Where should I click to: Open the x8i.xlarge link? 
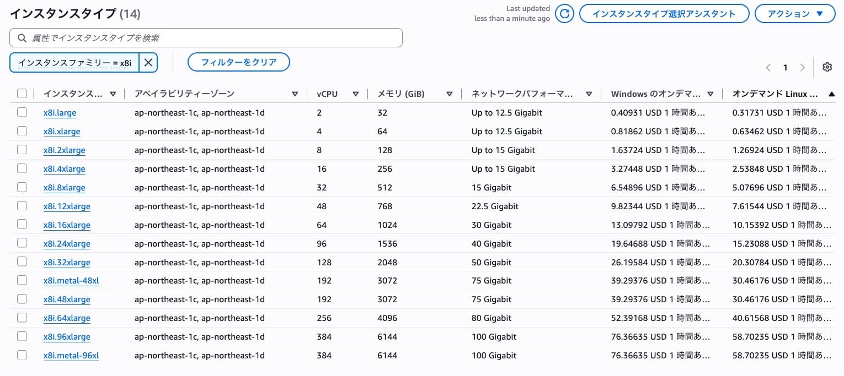tap(62, 132)
